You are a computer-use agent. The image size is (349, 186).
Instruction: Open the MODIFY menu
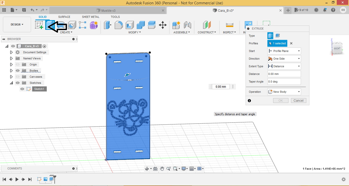click(x=134, y=32)
